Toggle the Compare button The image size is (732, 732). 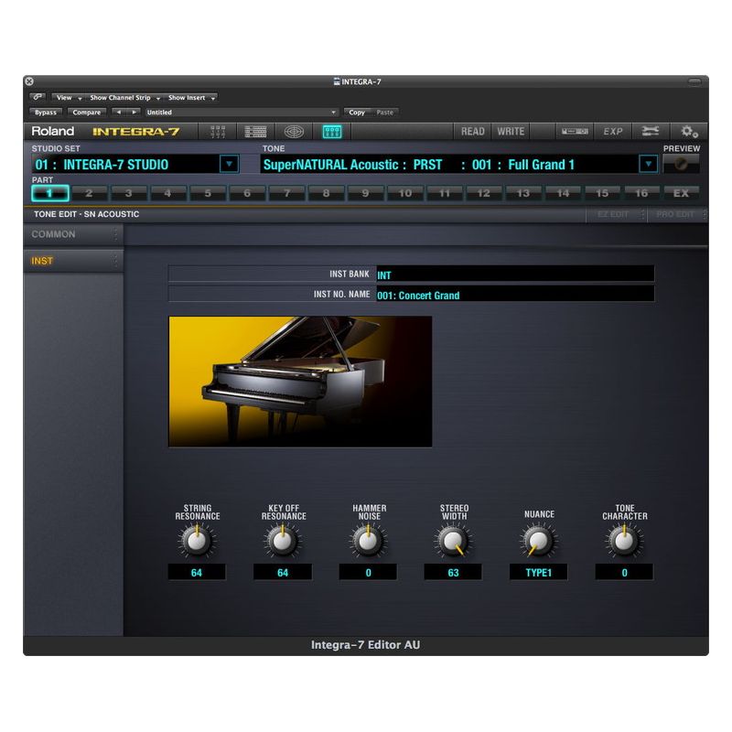pyautogui.click(x=86, y=112)
